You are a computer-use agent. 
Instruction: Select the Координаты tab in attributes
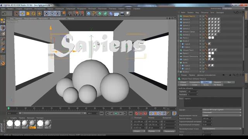195,82
